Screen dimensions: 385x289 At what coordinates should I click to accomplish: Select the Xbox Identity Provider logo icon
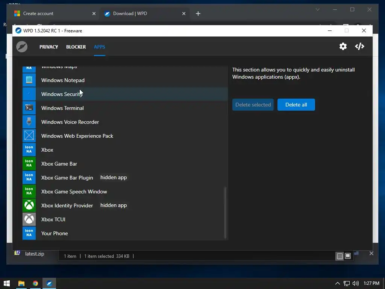29,205
